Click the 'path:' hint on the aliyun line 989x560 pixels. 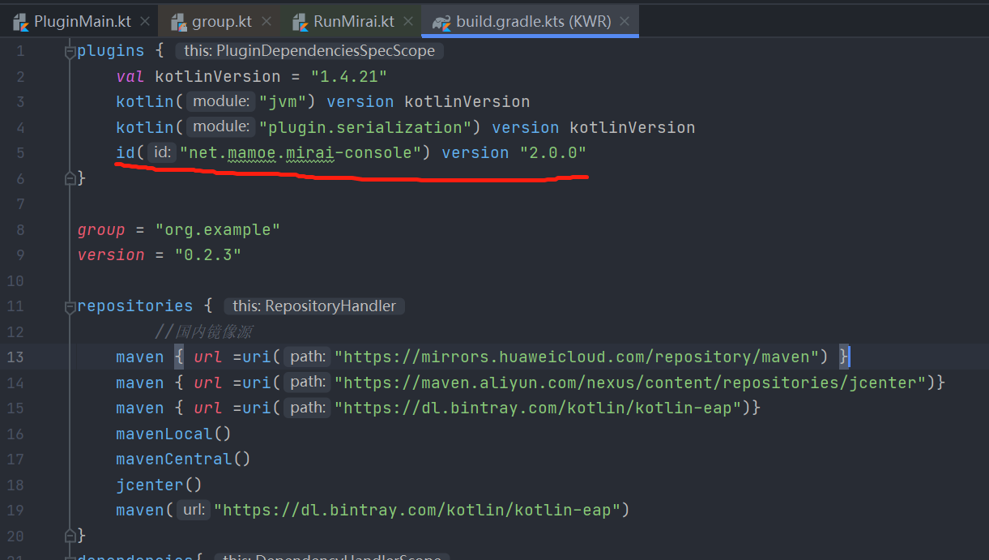pos(308,382)
